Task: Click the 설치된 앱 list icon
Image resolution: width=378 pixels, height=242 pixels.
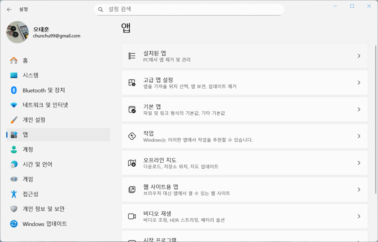Action: [132, 56]
